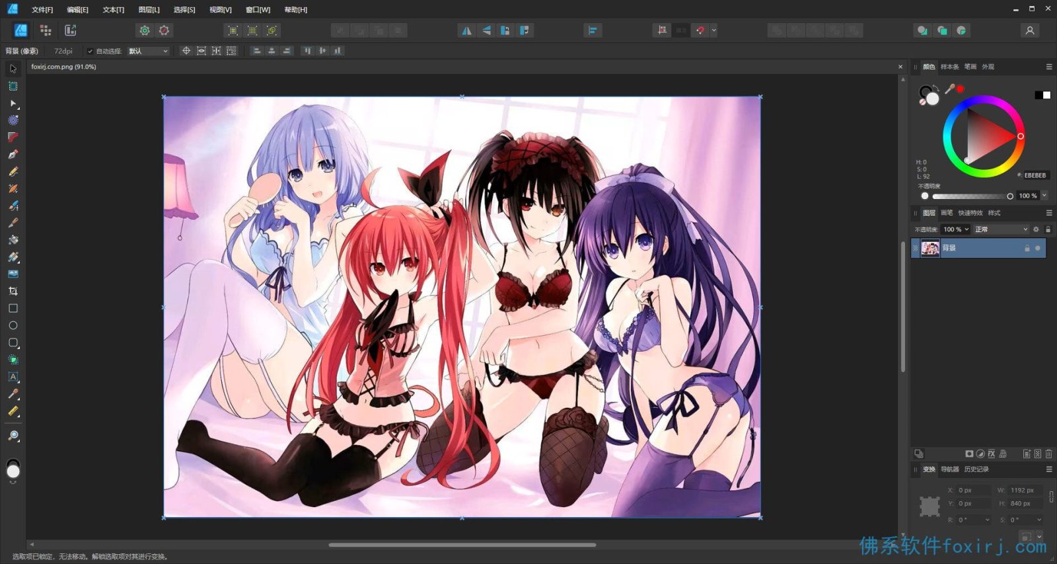Delete the selected layer with trash icon
The width and height of the screenshot is (1057, 564).
click(x=1049, y=454)
